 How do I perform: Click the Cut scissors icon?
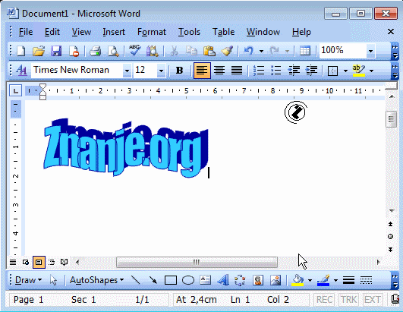click(174, 51)
